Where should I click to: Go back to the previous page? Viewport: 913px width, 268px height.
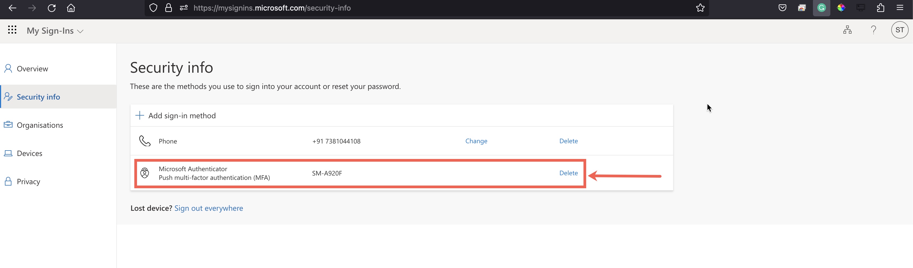13,8
